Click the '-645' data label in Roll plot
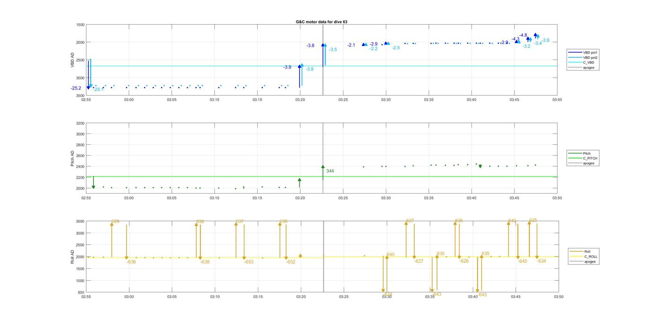 pyautogui.click(x=523, y=261)
